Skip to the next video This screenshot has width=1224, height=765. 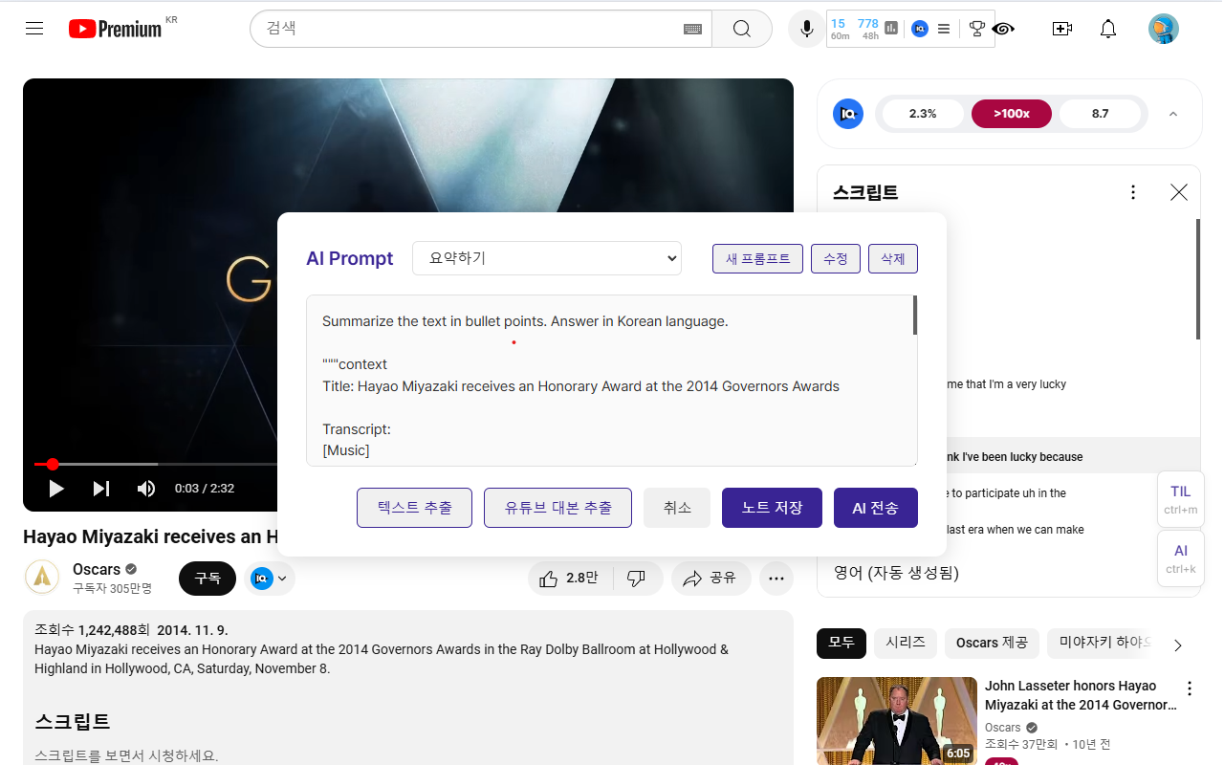click(x=101, y=489)
